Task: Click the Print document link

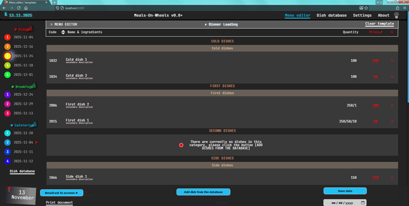Action: 59,202
